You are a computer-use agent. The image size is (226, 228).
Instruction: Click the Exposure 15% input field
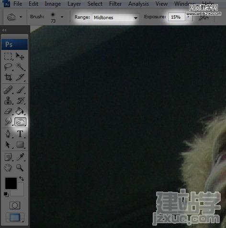tap(177, 17)
